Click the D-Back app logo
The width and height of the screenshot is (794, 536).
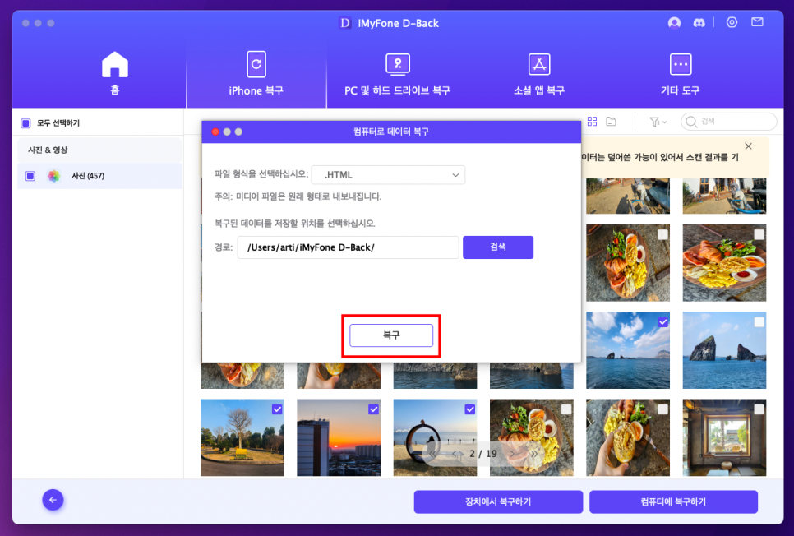click(x=345, y=23)
